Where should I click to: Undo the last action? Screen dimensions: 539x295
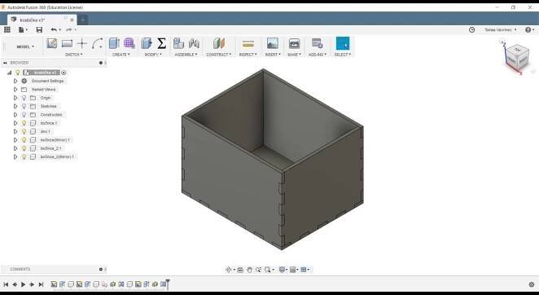click(54, 30)
